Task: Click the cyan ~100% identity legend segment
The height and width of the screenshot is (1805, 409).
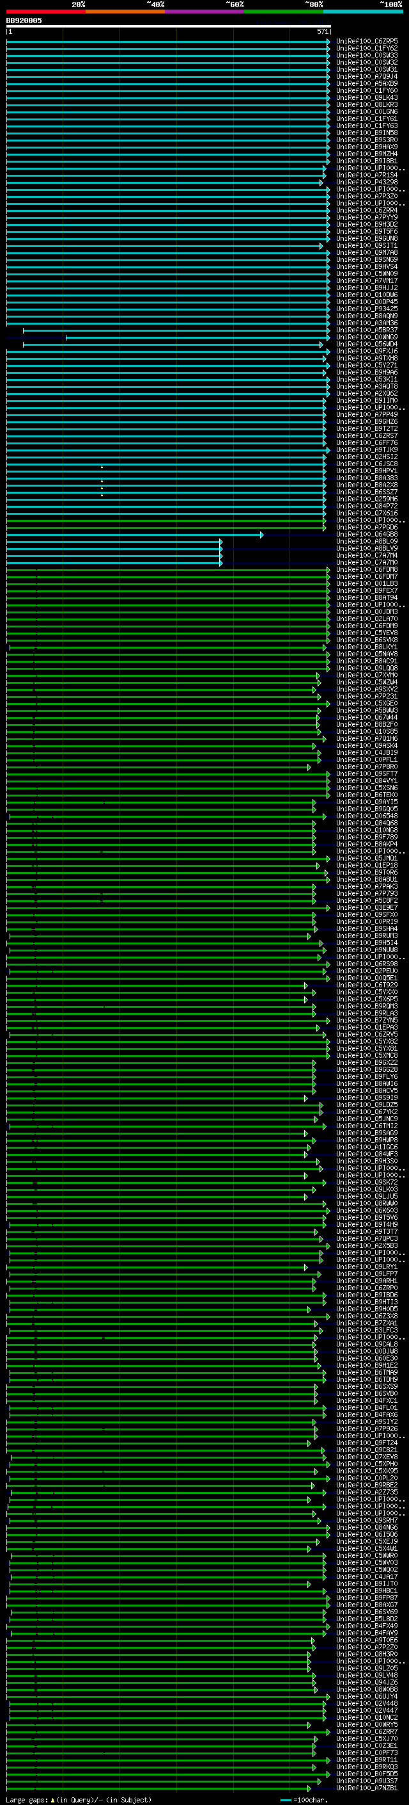Action: click(x=364, y=12)
